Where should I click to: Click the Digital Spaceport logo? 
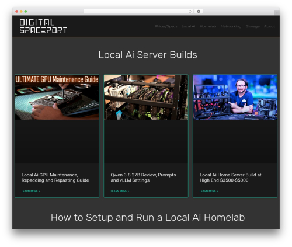[43, 26]
